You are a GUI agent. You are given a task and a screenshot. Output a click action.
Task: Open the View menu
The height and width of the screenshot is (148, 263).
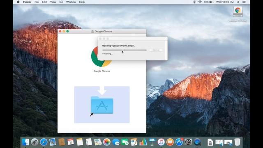53,2
